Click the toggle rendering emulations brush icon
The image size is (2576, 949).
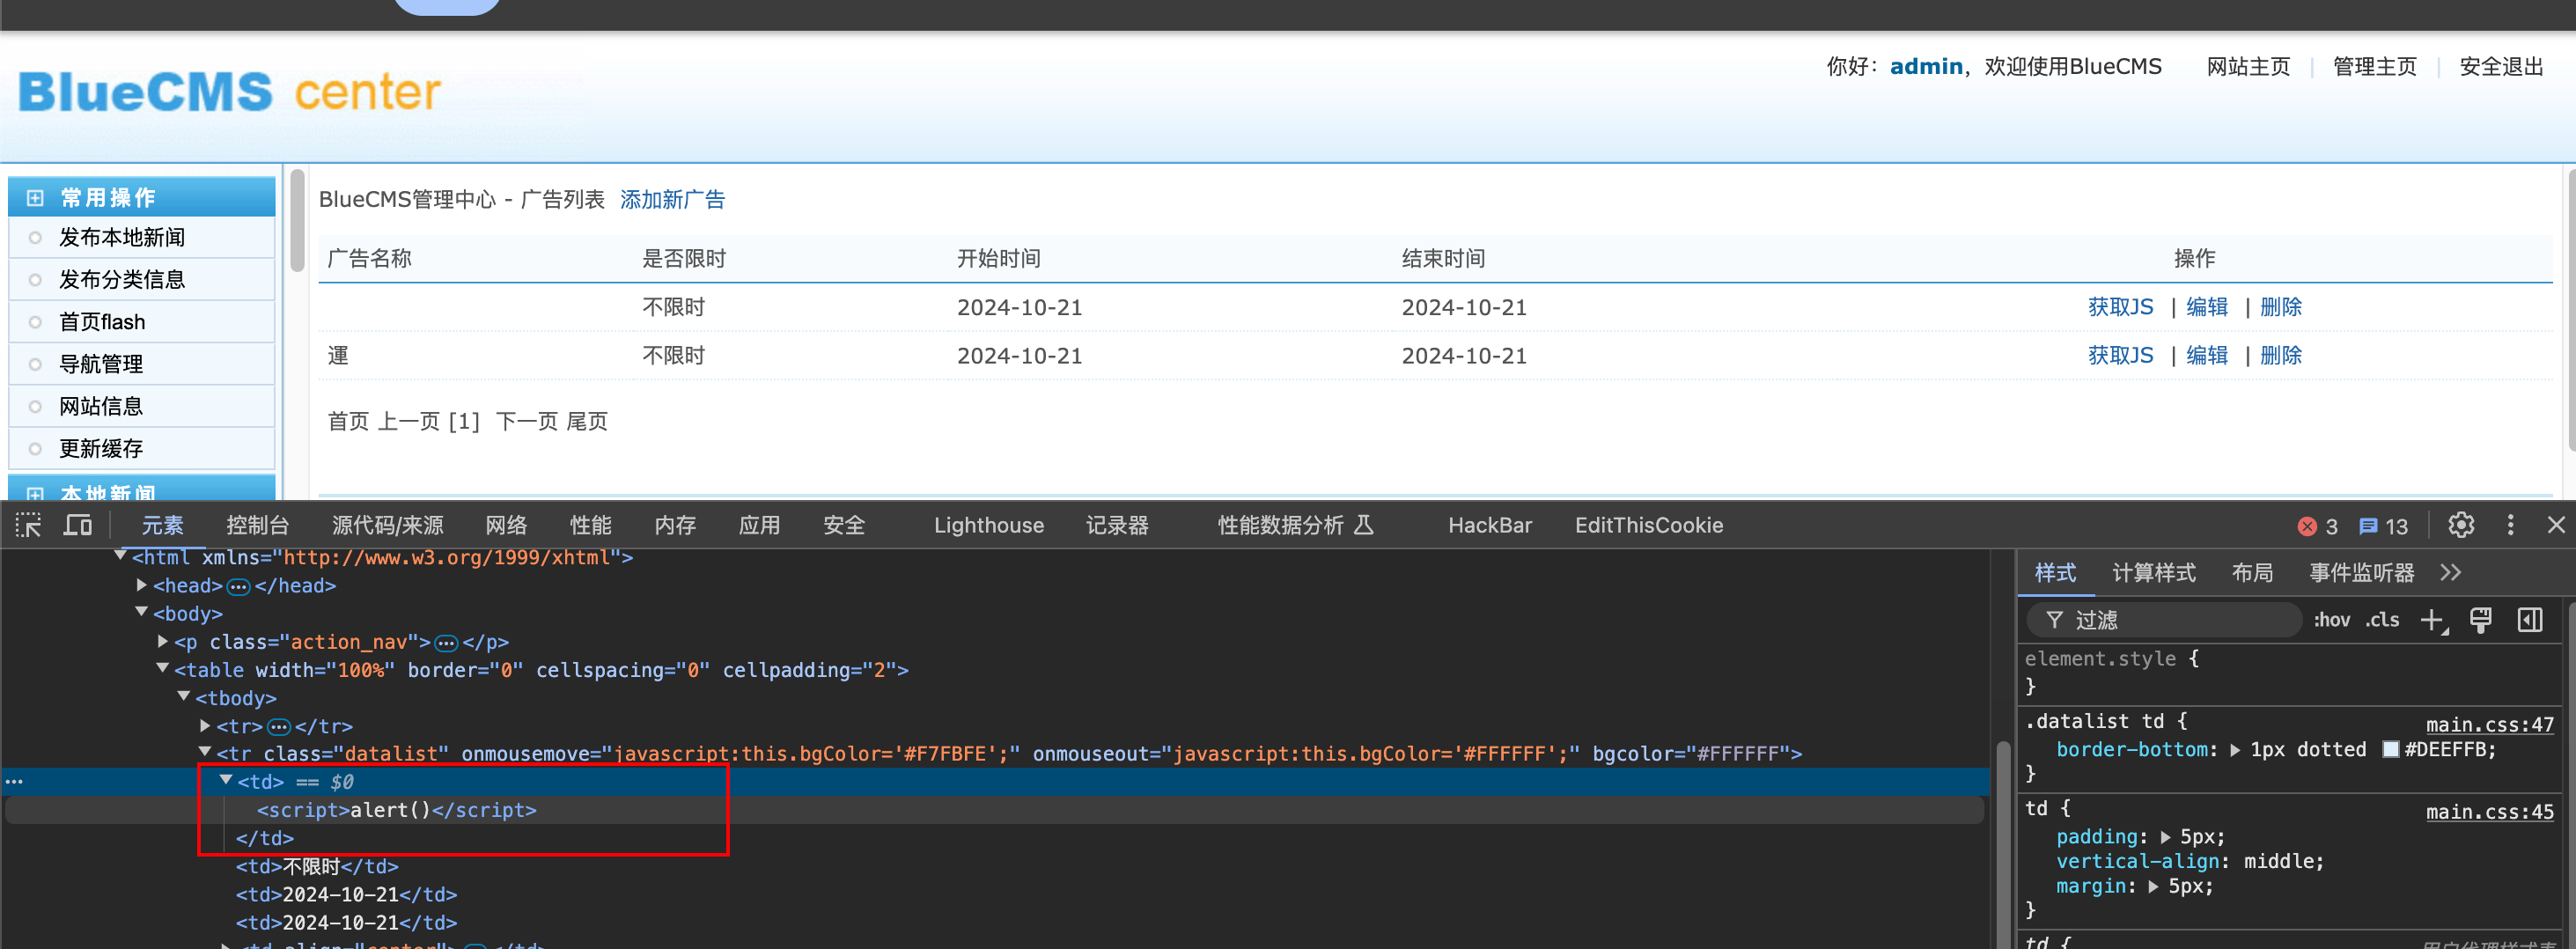click(2481, 620)
